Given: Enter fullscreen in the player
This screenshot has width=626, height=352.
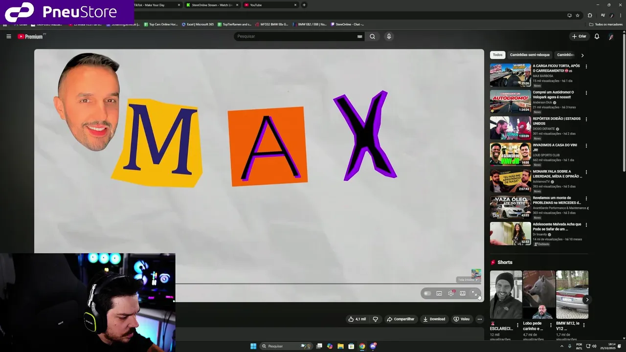Looking at the screenshot, I should 474,293.
